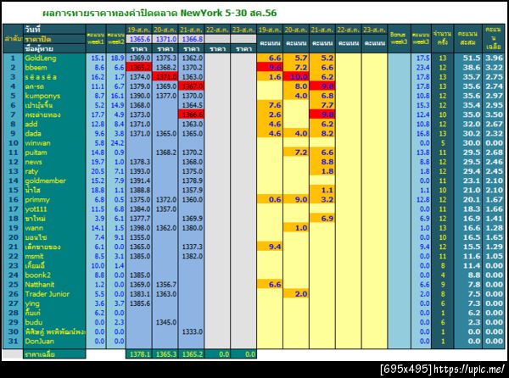Click the msmit name cell
The height and width of the screenshot is (378, 509).
(54, 256)
